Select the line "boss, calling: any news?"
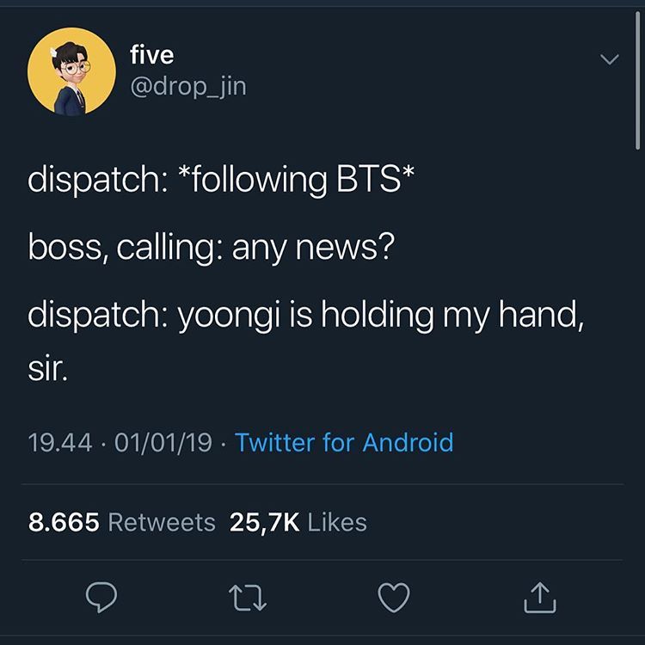 tap(212, 248)
